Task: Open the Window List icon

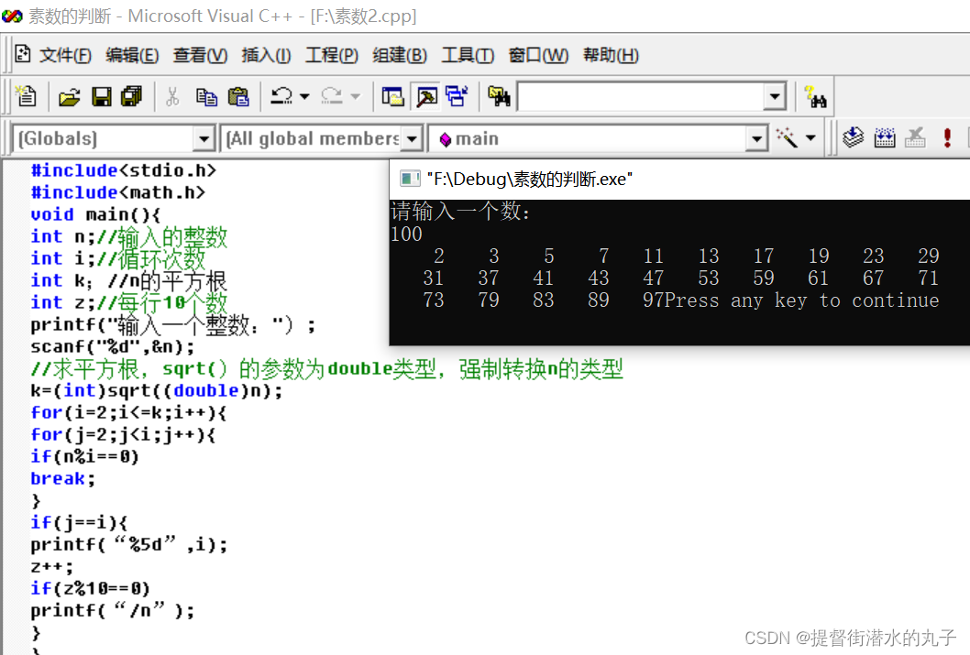Action: point(457,96)
